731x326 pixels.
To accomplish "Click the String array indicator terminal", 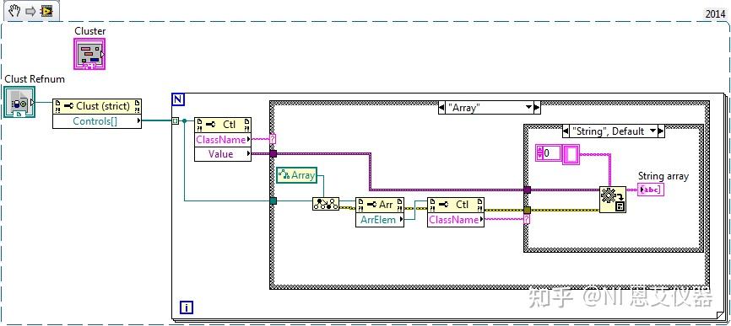I will tap(650, 190).
